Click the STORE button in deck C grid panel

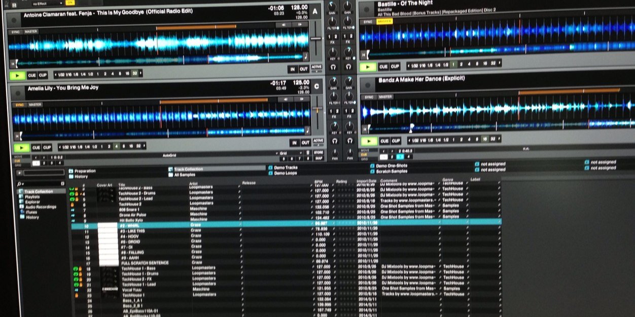(318, 153)
